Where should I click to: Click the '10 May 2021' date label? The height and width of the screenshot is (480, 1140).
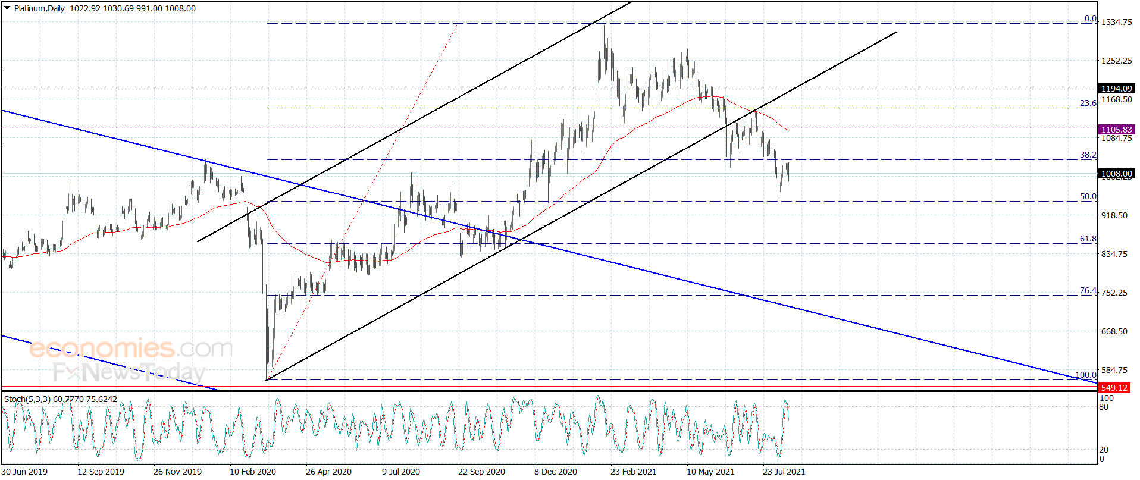tap(710, 472)
